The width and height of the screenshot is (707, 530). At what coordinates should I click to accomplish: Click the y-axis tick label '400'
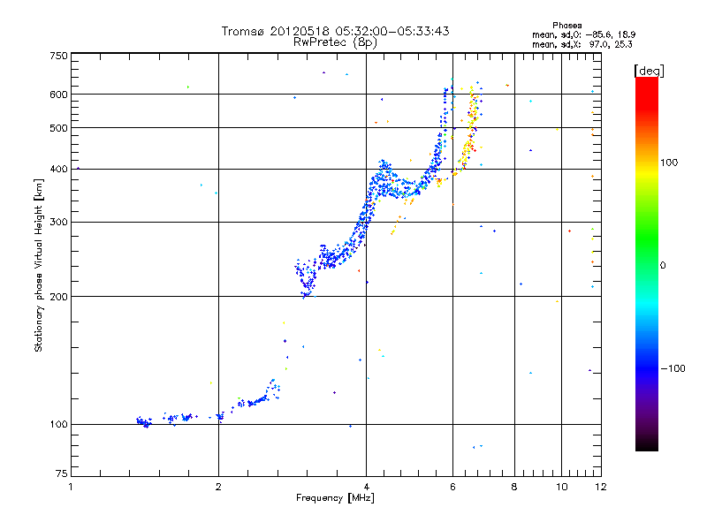[58, 169]
